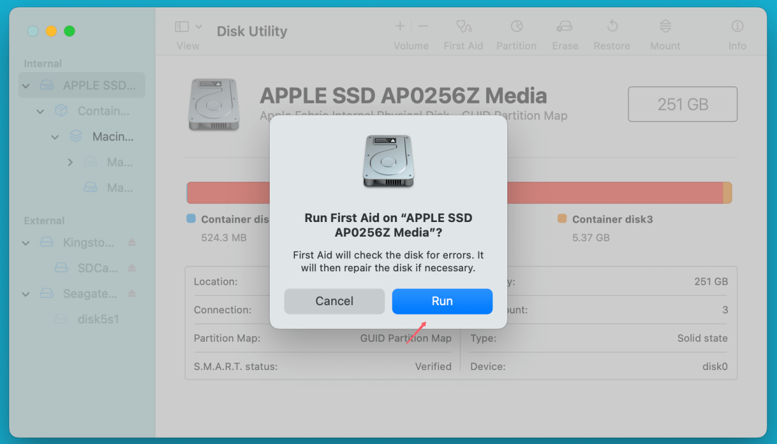
Task: Cancel the First Aid dialog
Action: click(x=334, y=302)
